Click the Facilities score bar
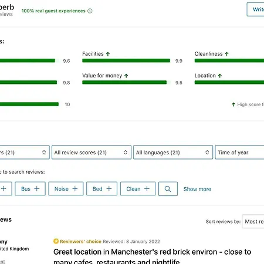Viewport: 264px width, 264px height. point(127,60)
